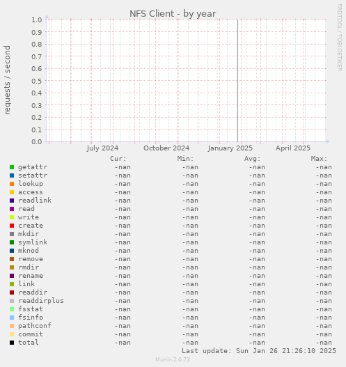Click the gray mkdir legend swatch

12,234
